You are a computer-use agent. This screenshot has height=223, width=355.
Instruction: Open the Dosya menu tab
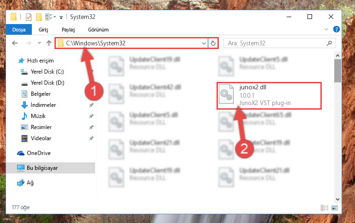click(x=19, y=30)
